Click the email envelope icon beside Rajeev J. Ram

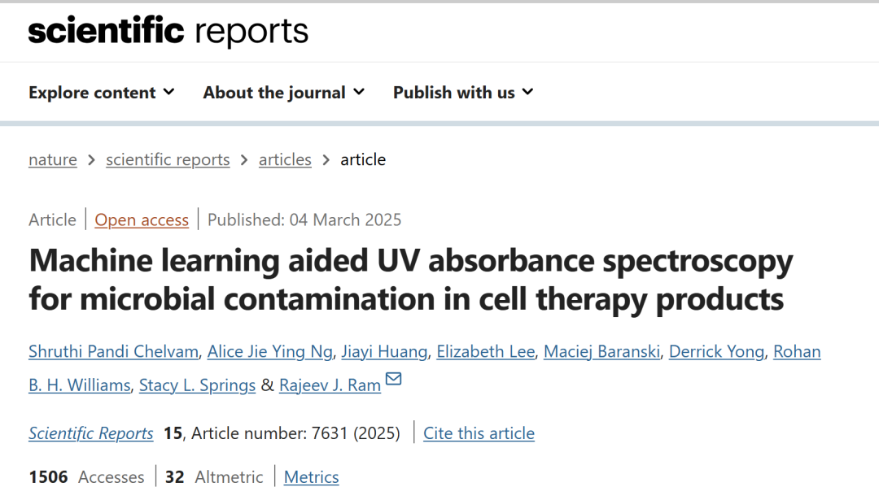coord(394,379)
